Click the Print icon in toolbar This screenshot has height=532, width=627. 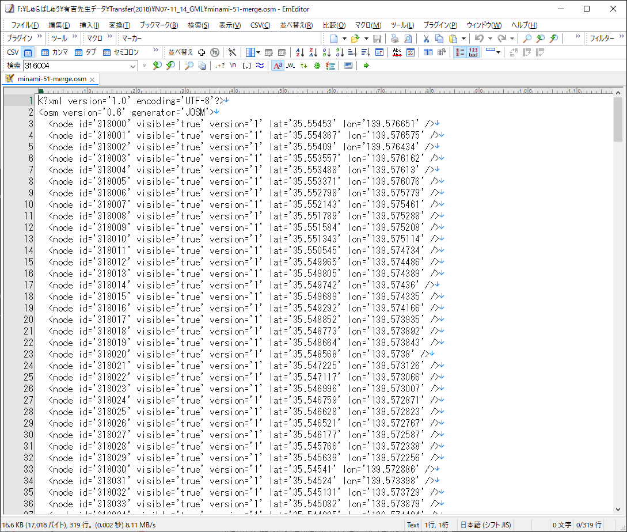click(x=394, y=39)
